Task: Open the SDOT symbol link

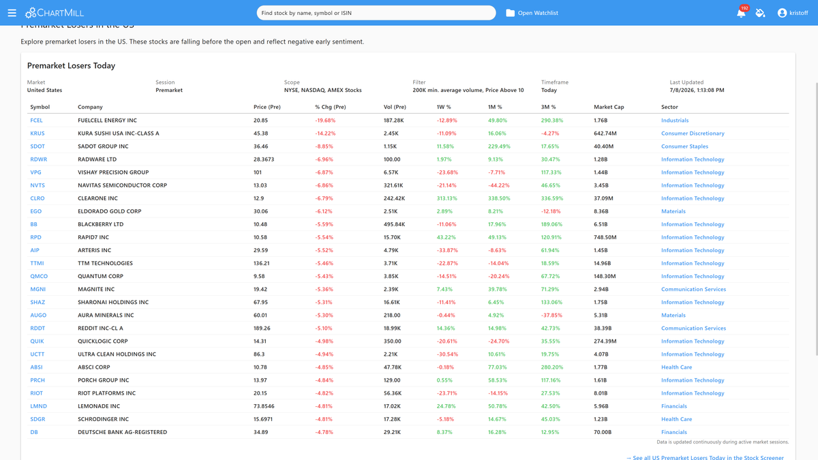Action: point(37,147)
